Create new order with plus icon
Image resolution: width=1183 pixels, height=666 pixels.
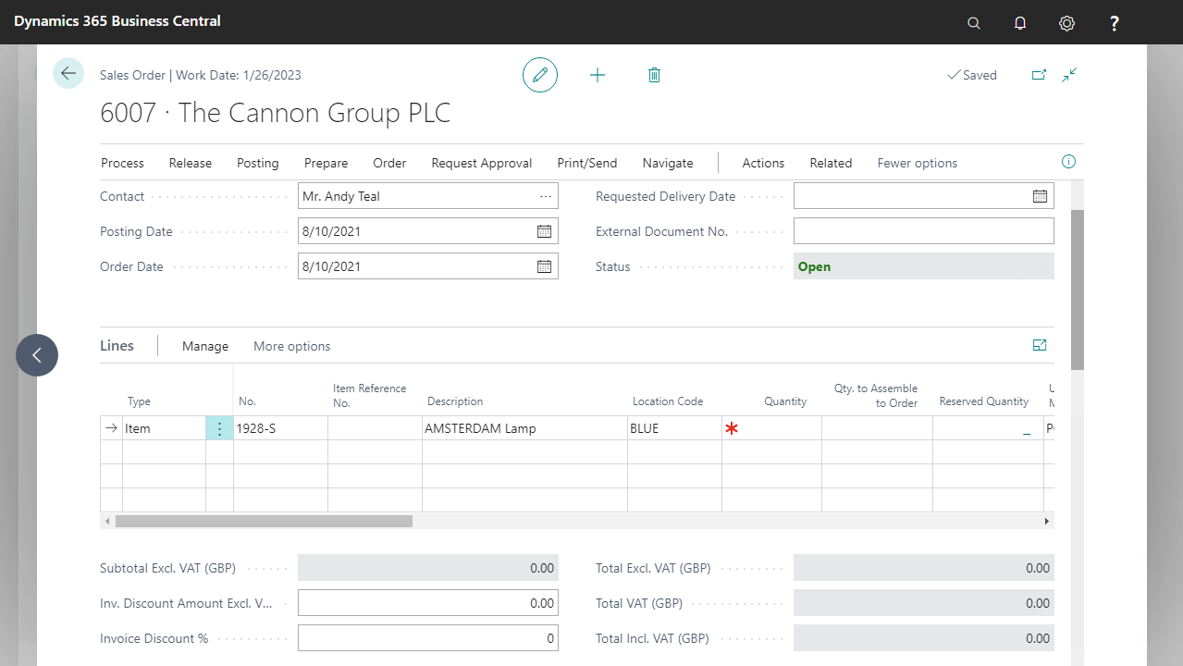tap(598, 75)
